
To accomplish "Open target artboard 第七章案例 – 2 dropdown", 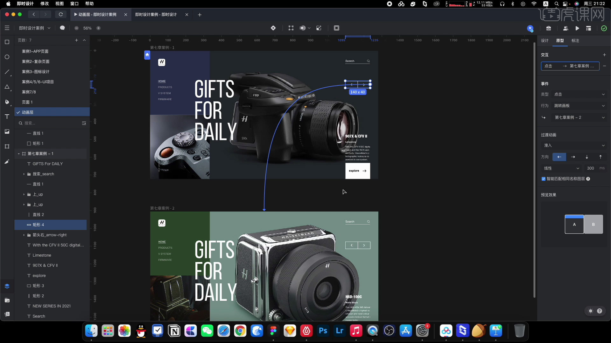I will pos(579,118).
